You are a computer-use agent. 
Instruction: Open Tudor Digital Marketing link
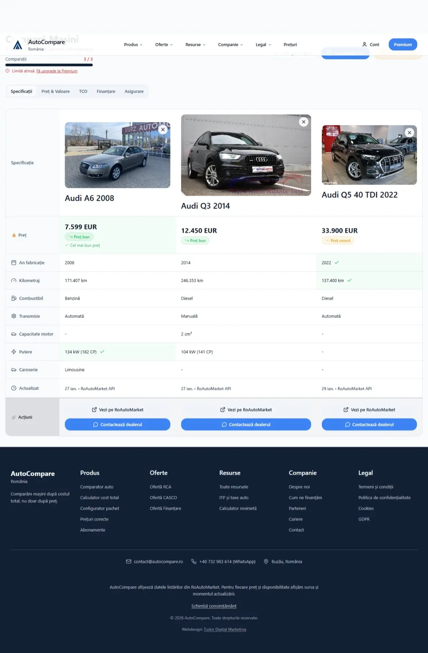225,629
